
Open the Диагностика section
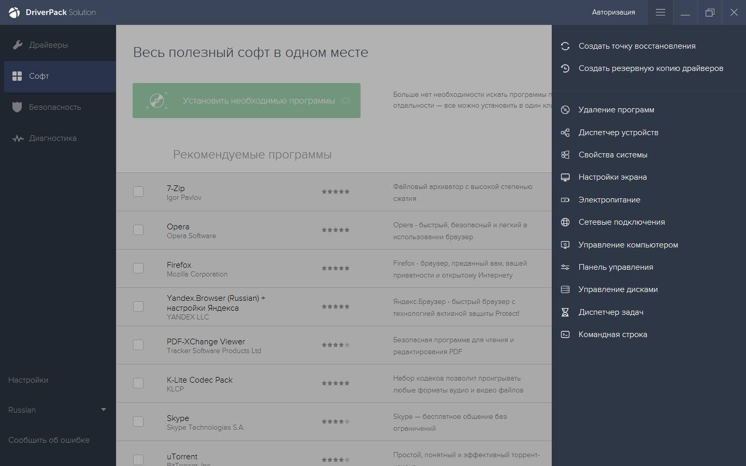click(60, 139)
